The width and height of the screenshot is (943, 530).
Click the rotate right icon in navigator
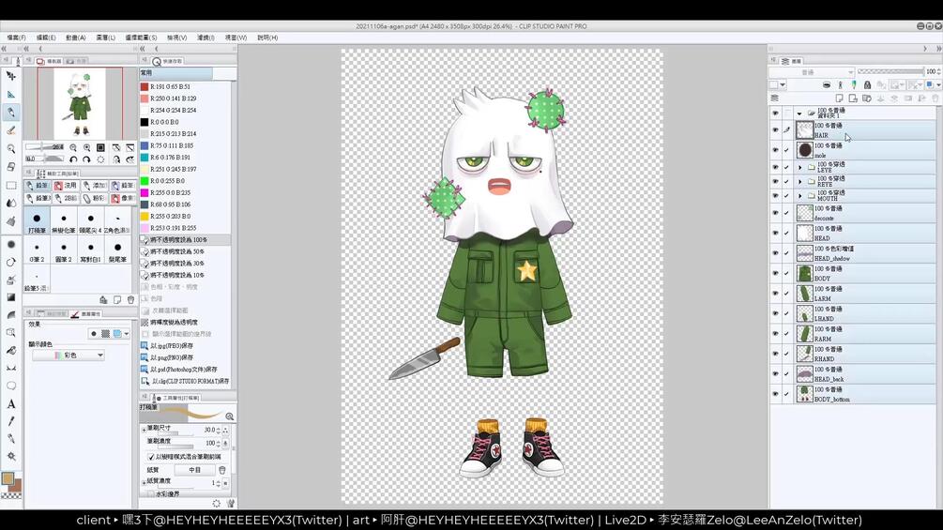(86, 159)
